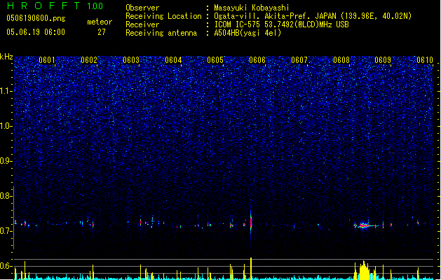Screen dimensions: 441x280
Task: Click the 1.0 kHz axis label
Action: tap(6, 126)
